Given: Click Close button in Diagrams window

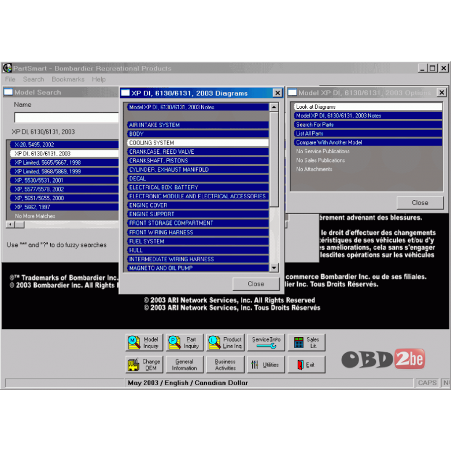Looking at the screenshot, I should (256, 284).
